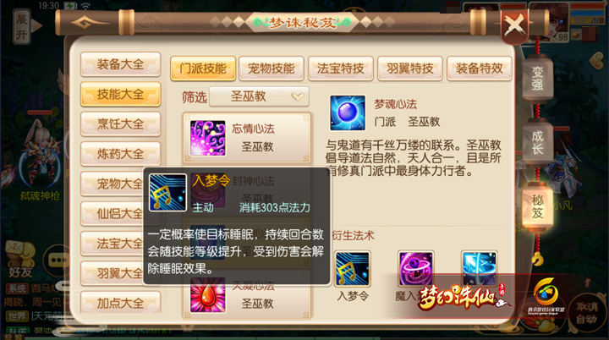
Task: Select the 秘笈 lantern tab
Action: point(538,206)
